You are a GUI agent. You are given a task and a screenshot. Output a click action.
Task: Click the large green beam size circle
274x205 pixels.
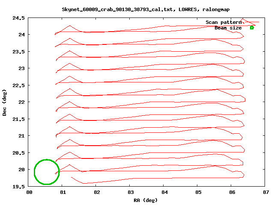[x=47, y=172]
